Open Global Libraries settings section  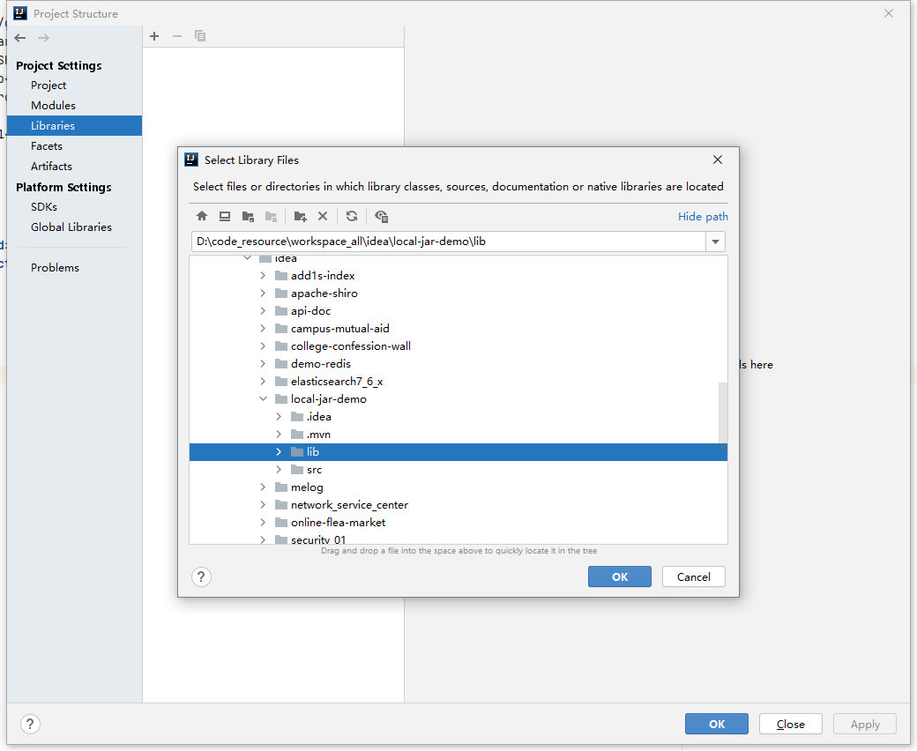coord(71,227)
